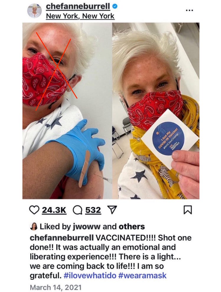Open New York, New York location
The width and height of the screenshot is (221, 292).
point(80,16)
